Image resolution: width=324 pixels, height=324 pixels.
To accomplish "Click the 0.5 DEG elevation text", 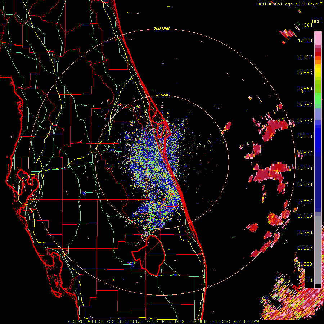I will click(173, 321).
